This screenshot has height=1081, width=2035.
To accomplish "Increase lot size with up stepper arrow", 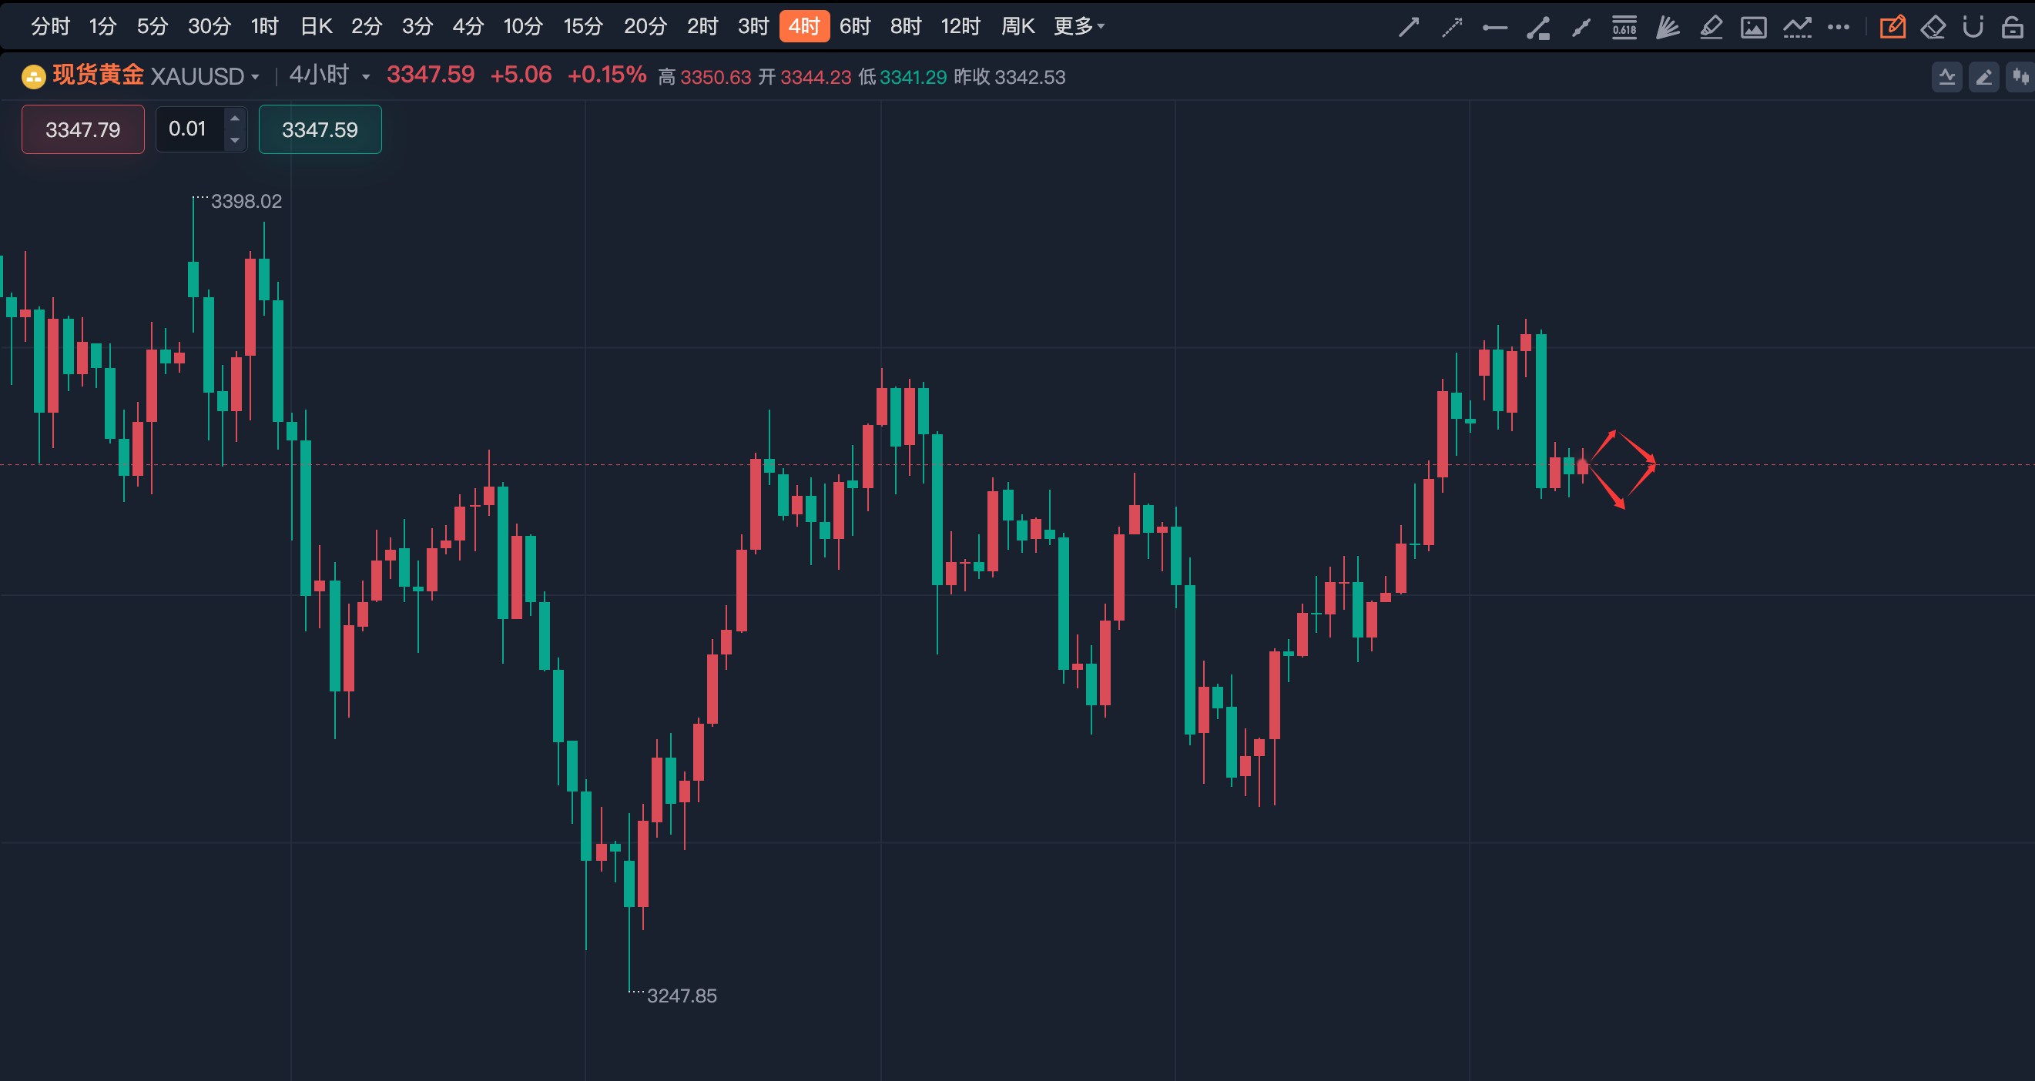I will tap(235, 119).
